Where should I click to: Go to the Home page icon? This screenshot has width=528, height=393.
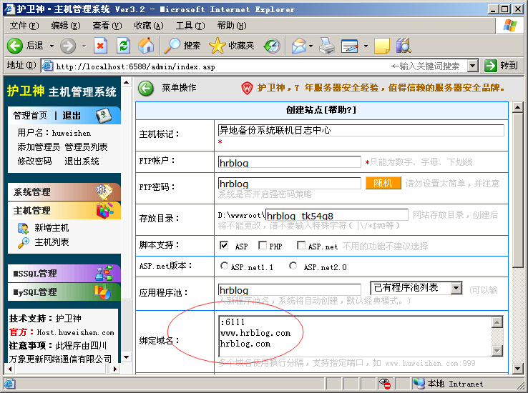[146, 46]
